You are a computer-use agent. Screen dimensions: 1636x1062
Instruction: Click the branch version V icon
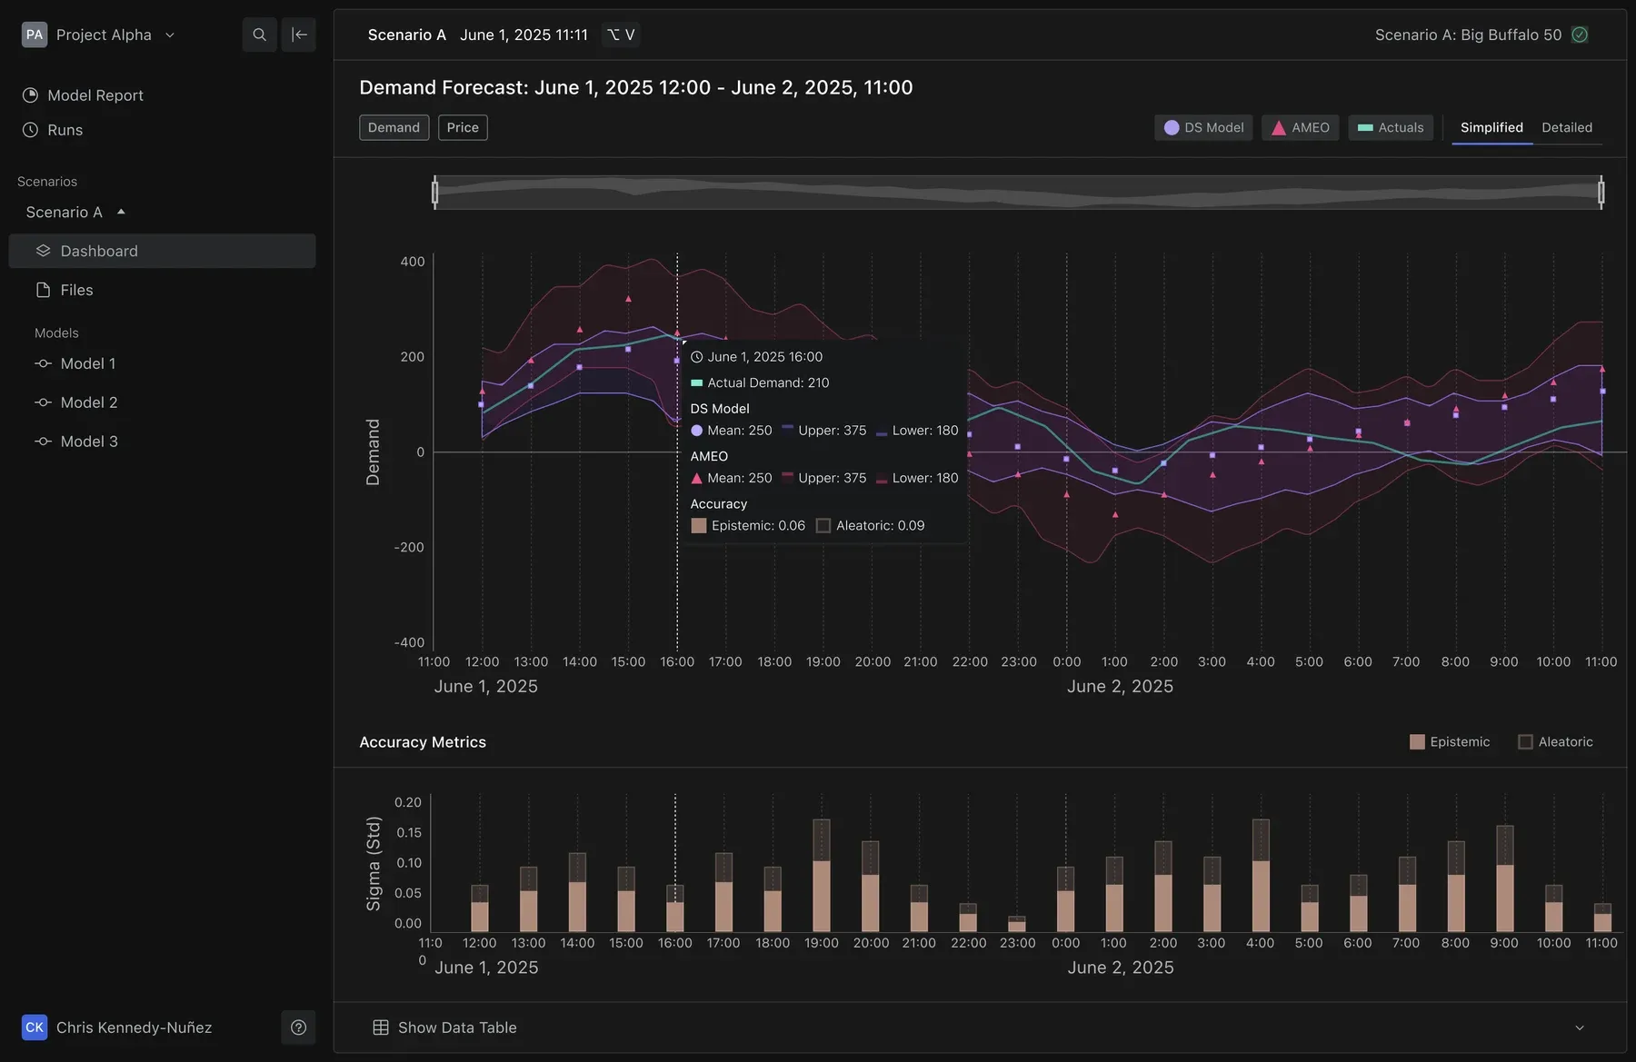click(621, 35)
